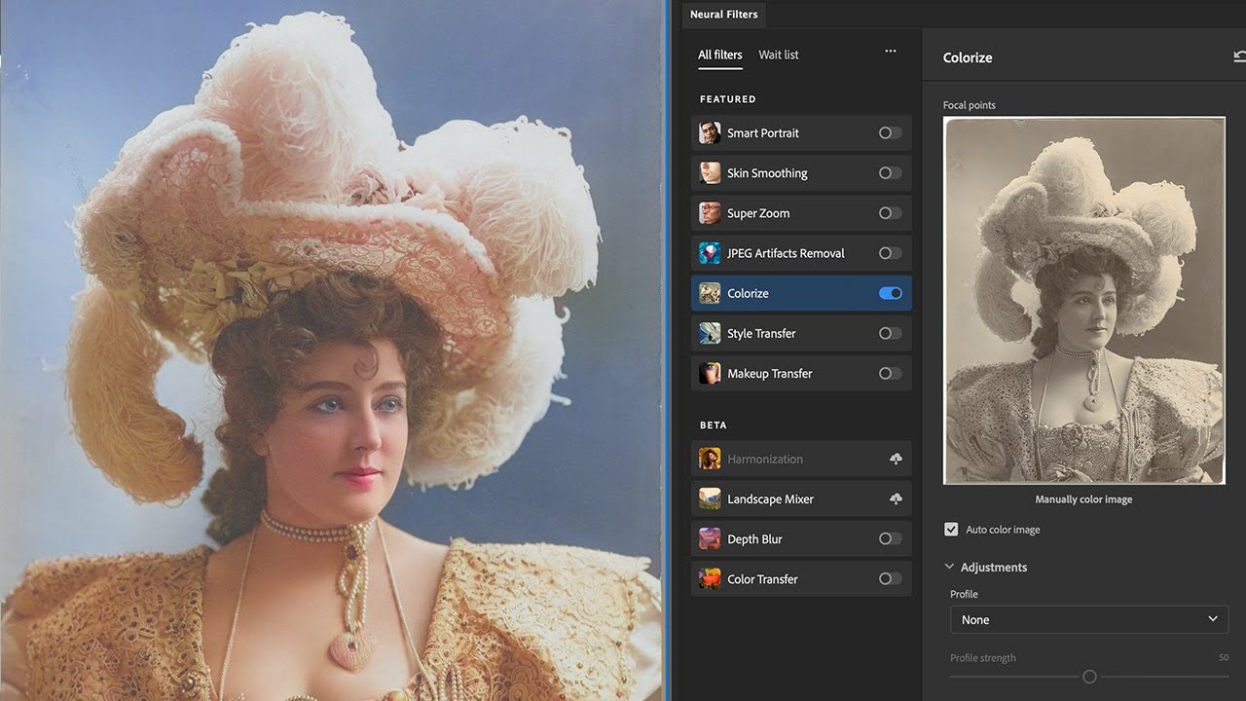The width and height of the screenshot is (1246, 701).
Task: Click the Landscape Mixer filter icon
Action: 710,498
